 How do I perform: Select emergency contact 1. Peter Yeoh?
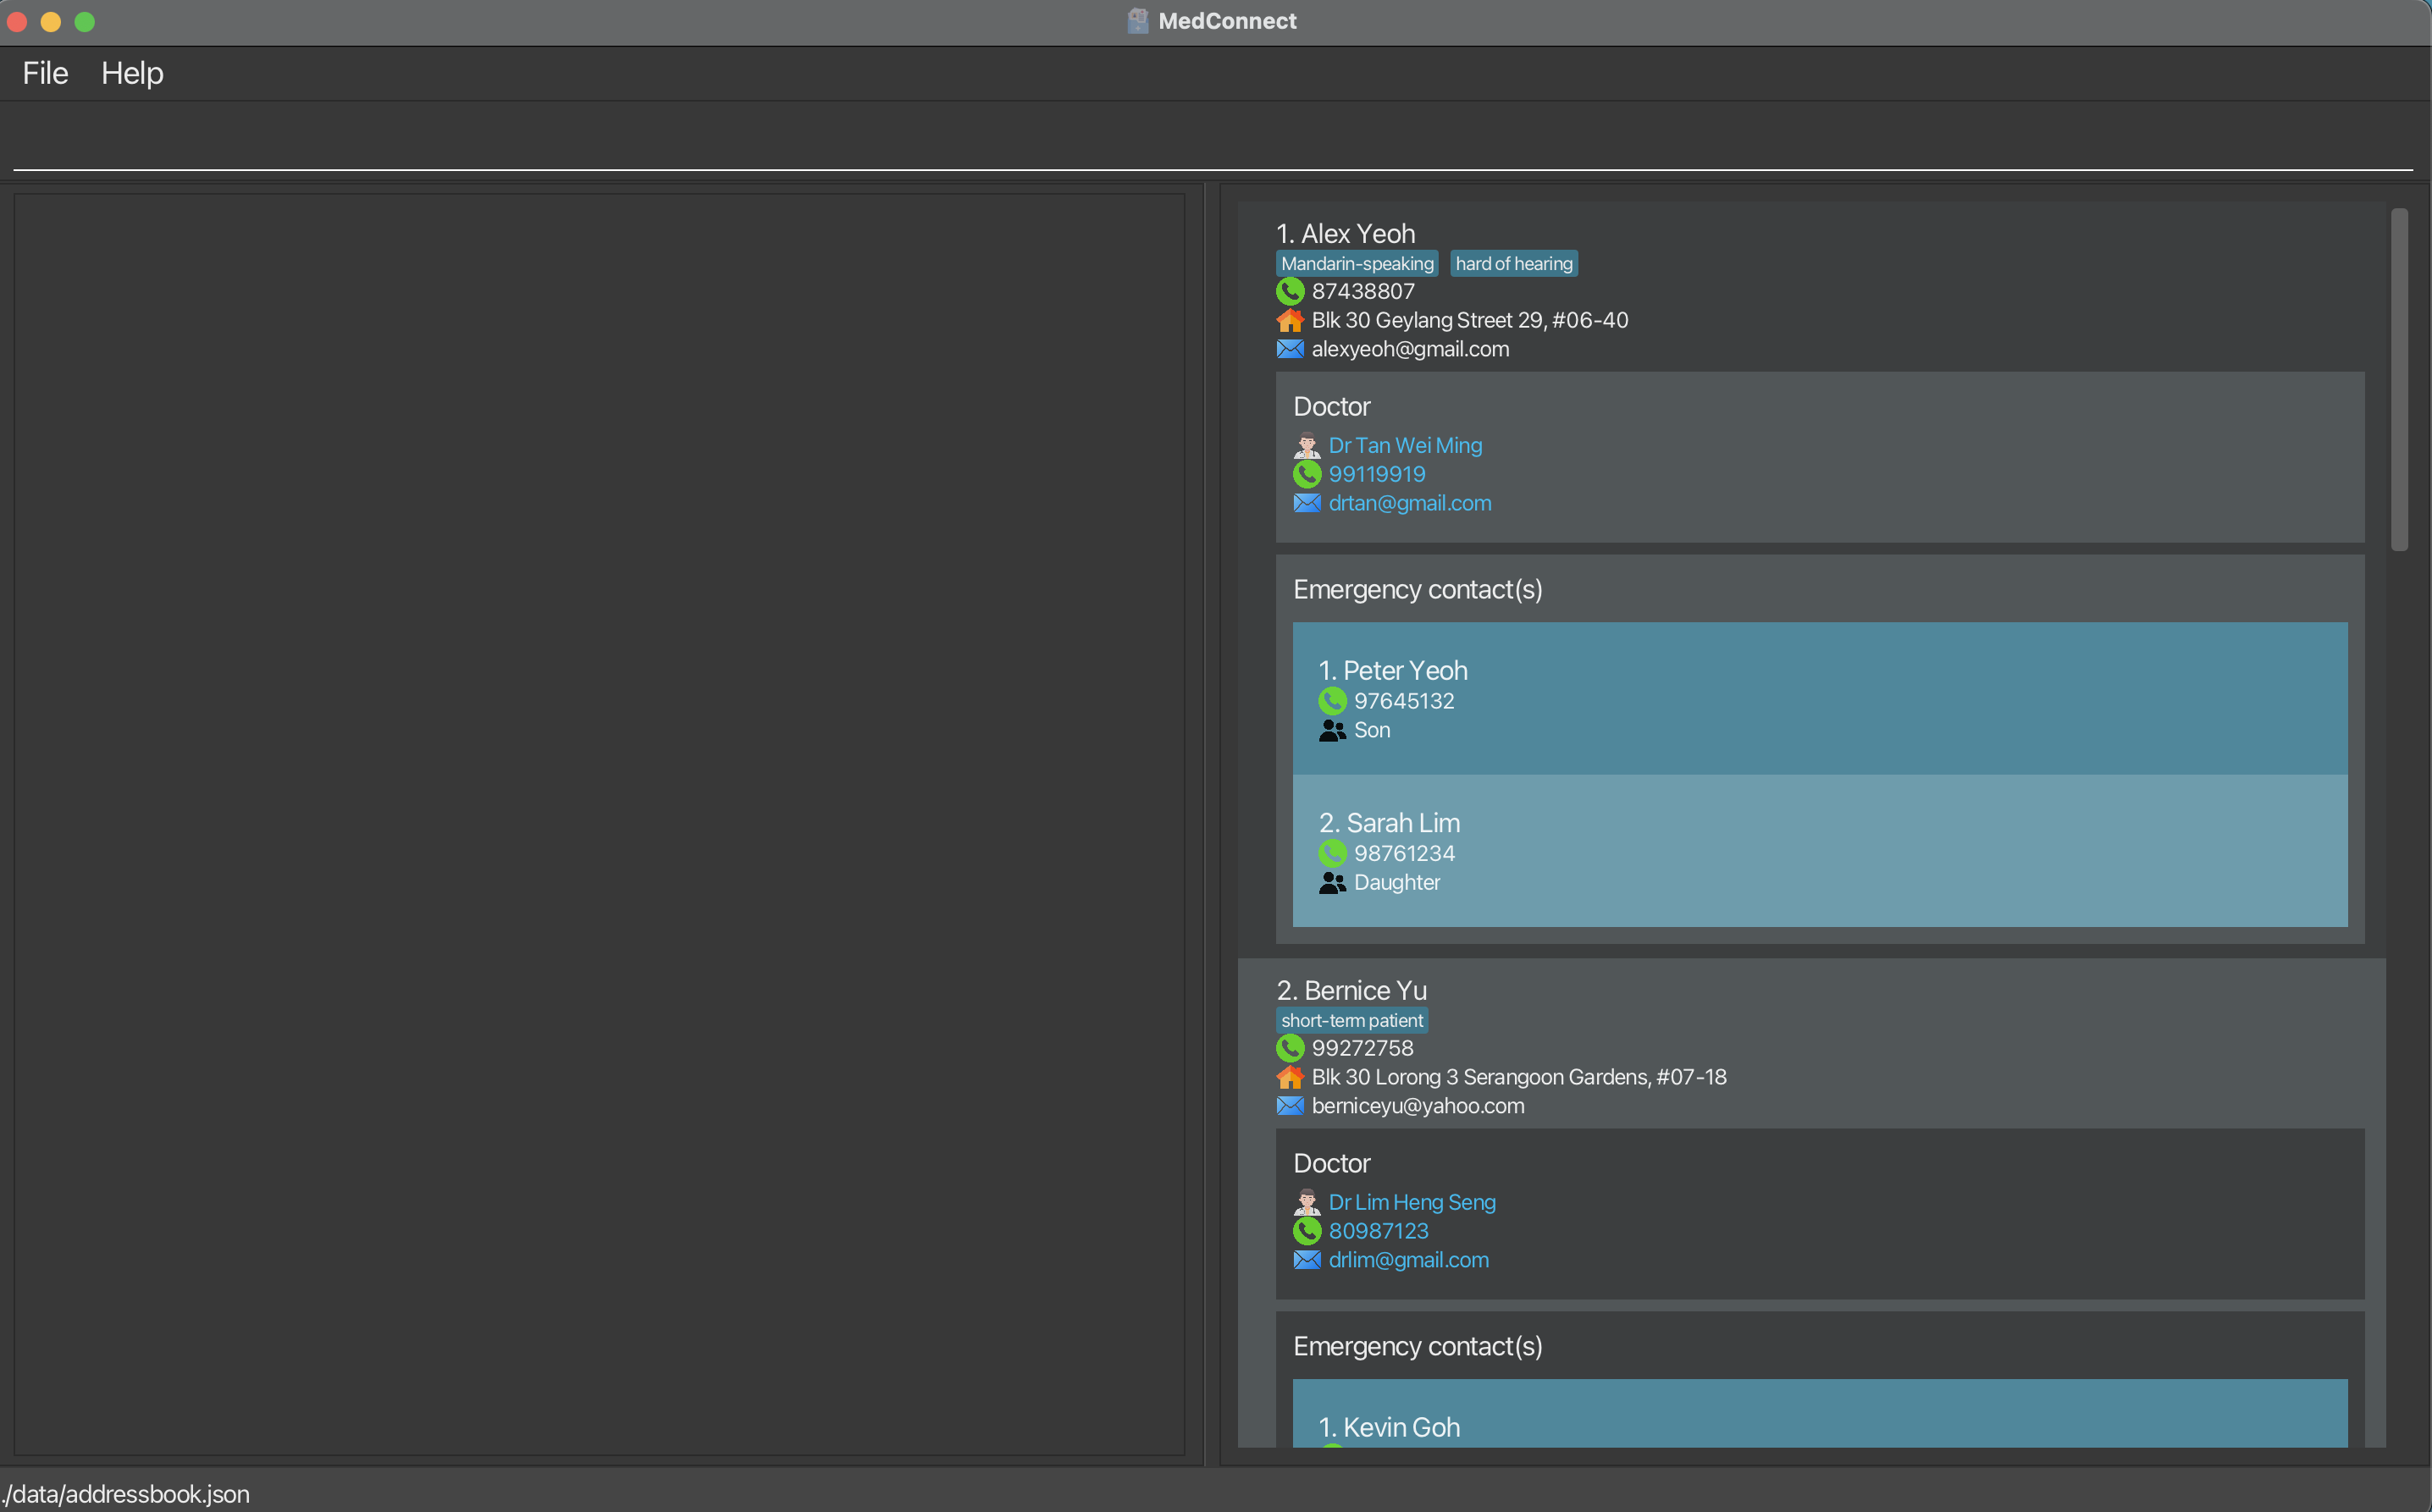click(1393, 671)
